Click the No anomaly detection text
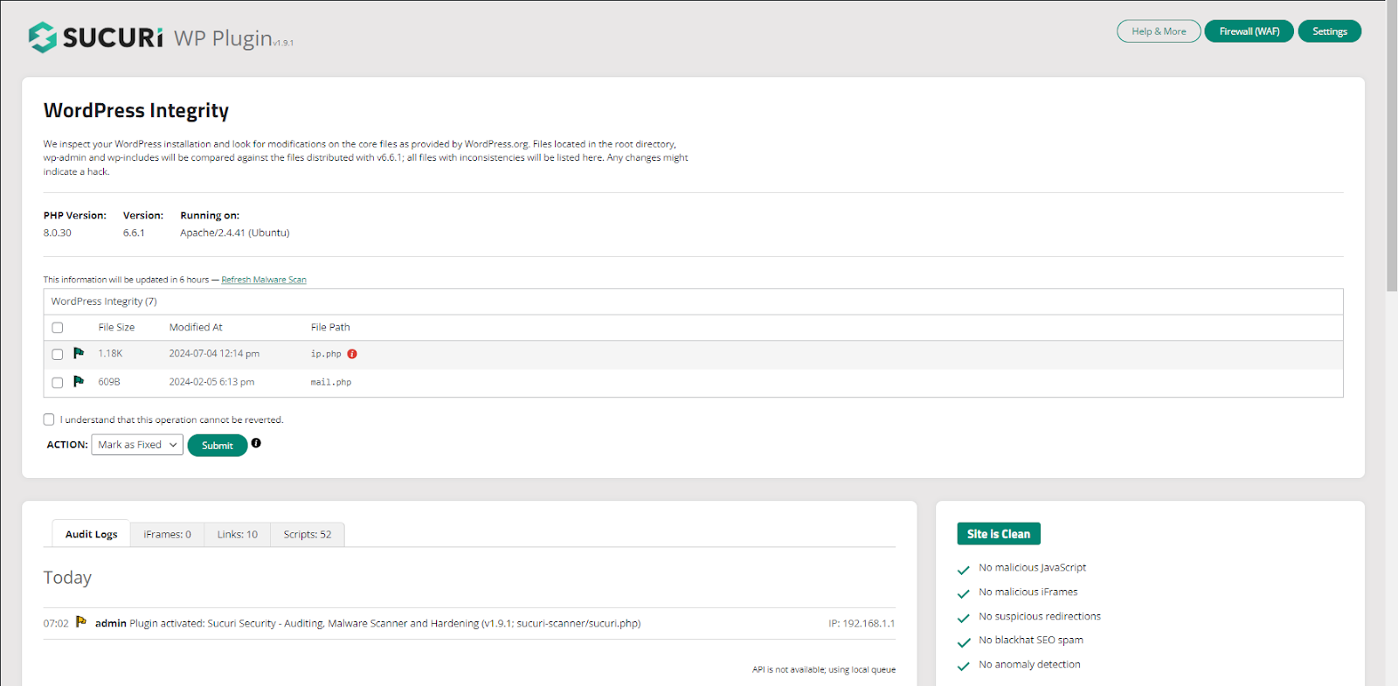Image resolution: width=1398 pixels, height=686 pixels. click(1029, 664)
